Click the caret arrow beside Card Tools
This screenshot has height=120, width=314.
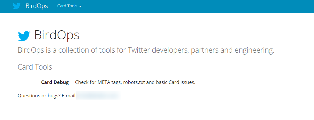(x=80, y=6)
